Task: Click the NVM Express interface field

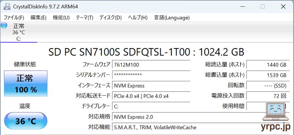Action: click(151, 85)
